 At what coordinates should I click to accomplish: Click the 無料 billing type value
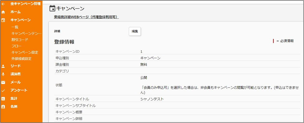(144, 65)
